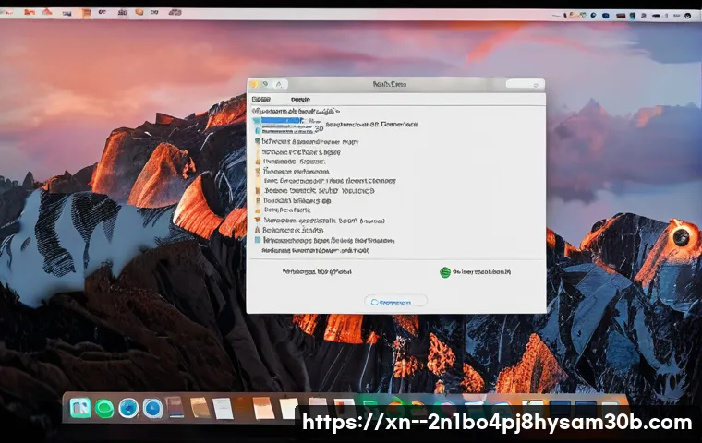Select the first tab header in the dialog
The image size is (702, 443).
(x=261, y=98)
